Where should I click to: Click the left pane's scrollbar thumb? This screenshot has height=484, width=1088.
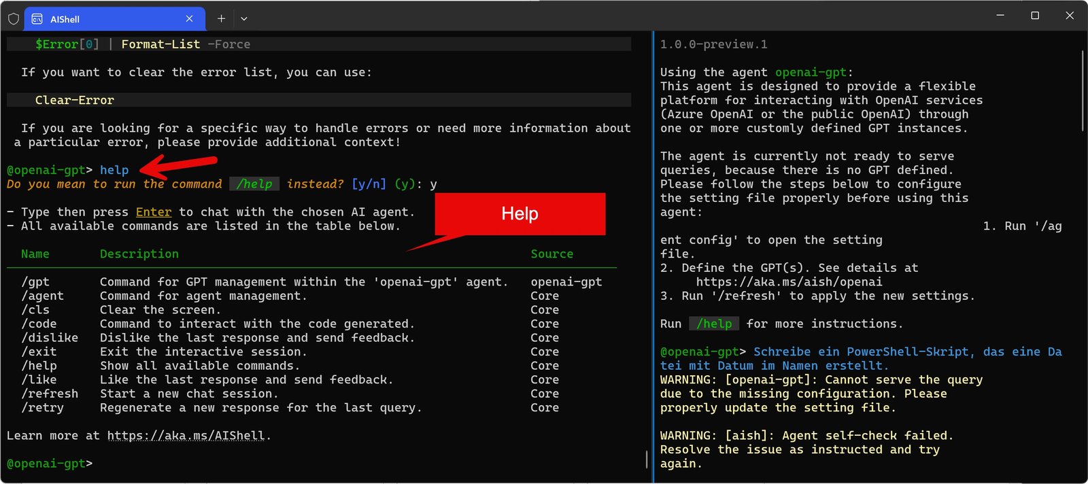[x=647, y=459]
